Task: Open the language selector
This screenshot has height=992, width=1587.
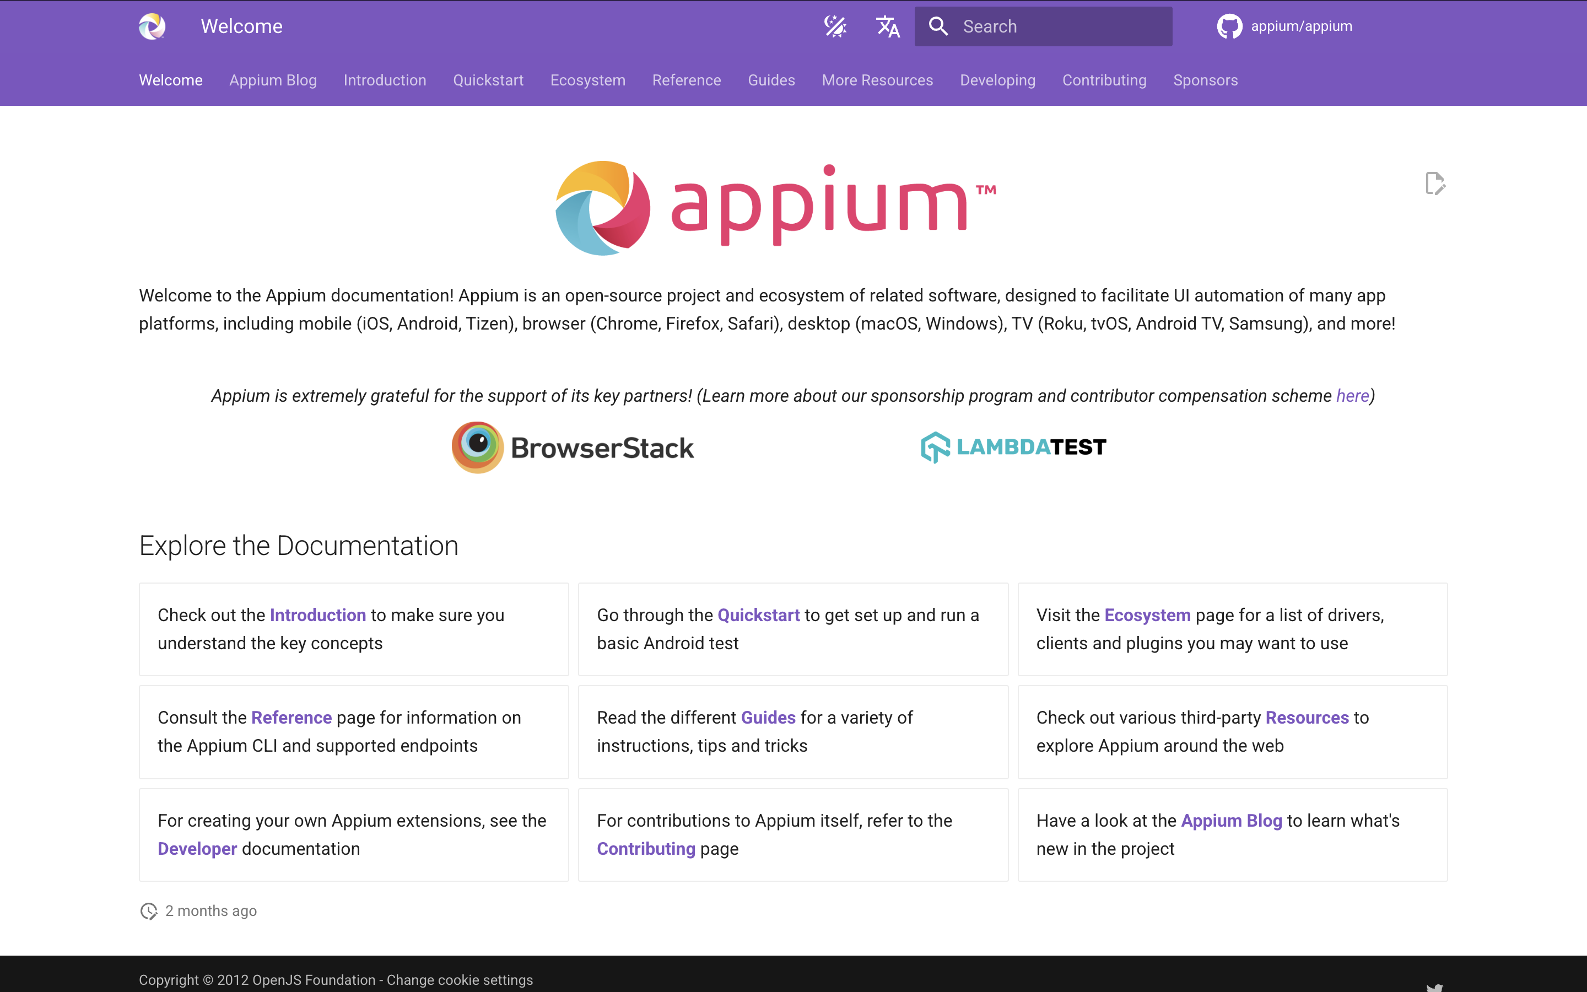Action: click(887, 26)
